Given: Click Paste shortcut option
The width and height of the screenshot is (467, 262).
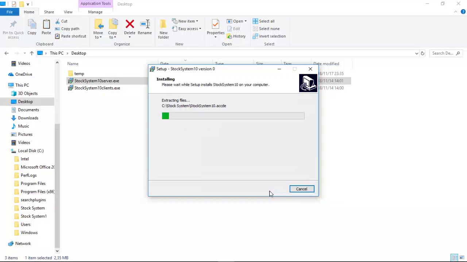Looking at the screenshot, I should point(71,36).
